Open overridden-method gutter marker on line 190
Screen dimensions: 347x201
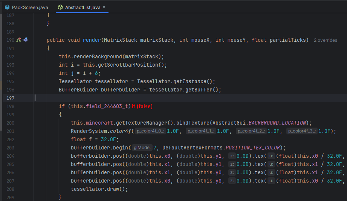pyautogui.click(x=25, y=40)
